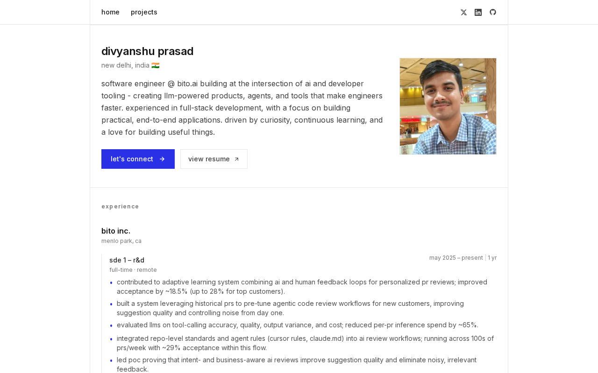The width and height of the screenshot is (598, 373).
Task: Click the experience section heading
Action: pos(120,207)
